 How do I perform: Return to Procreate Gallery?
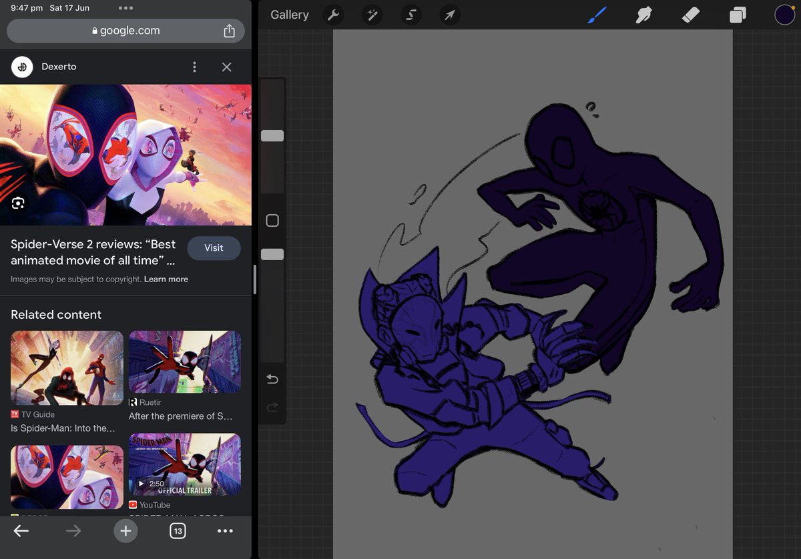[290, 15]
